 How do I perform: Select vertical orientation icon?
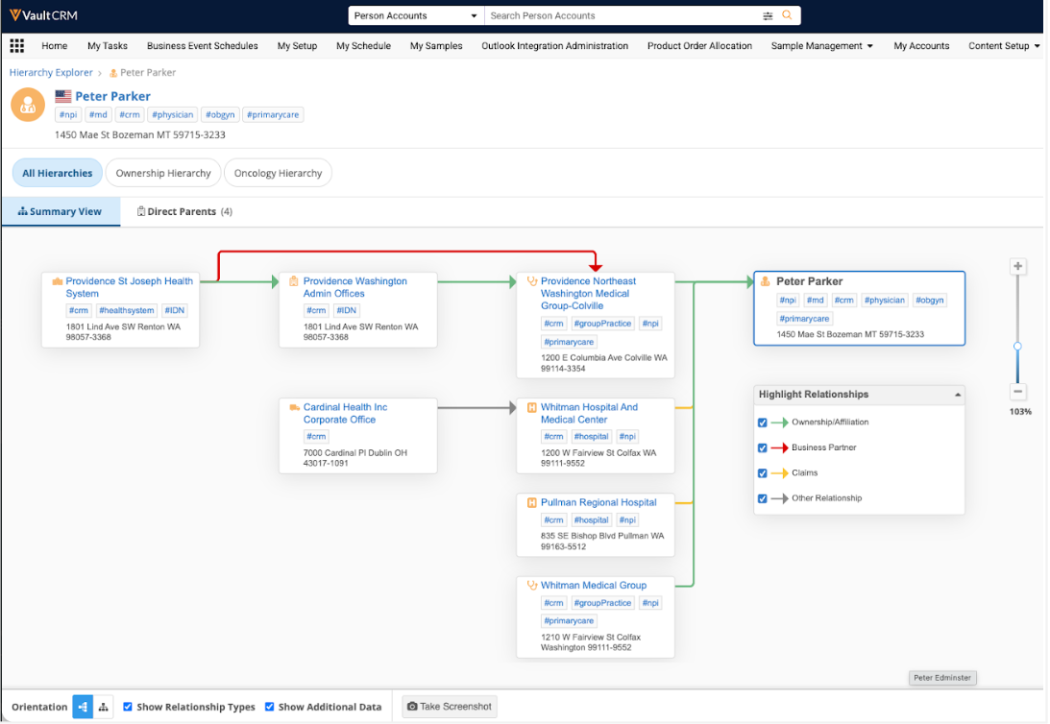point(103,707)
